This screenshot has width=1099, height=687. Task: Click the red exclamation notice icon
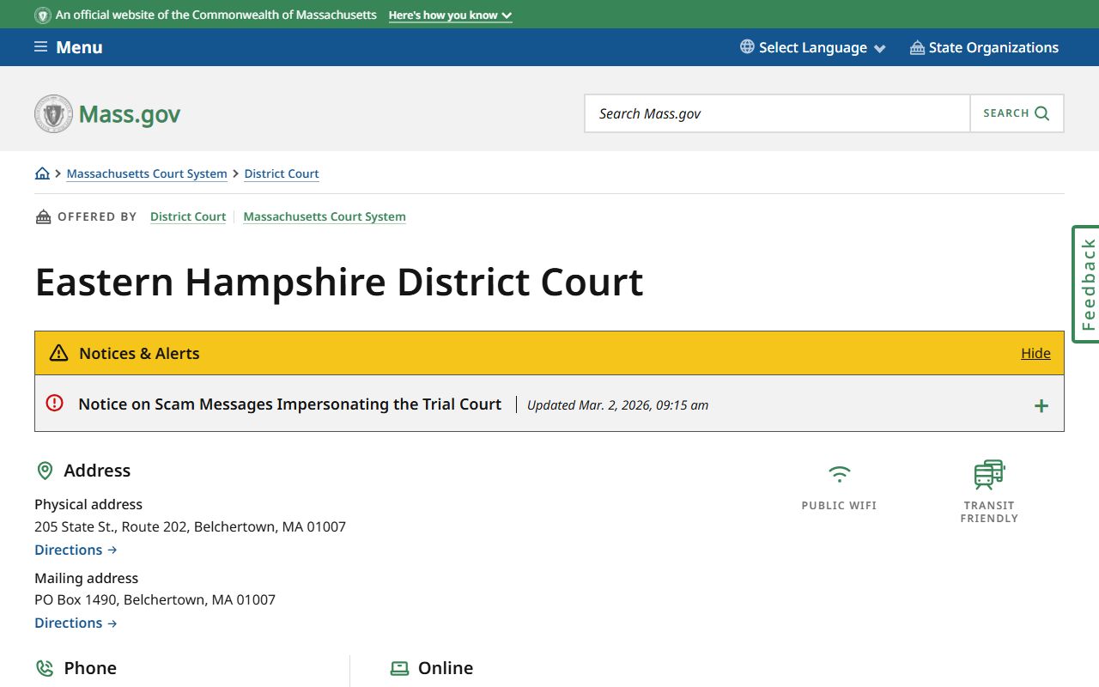[55, 403]
